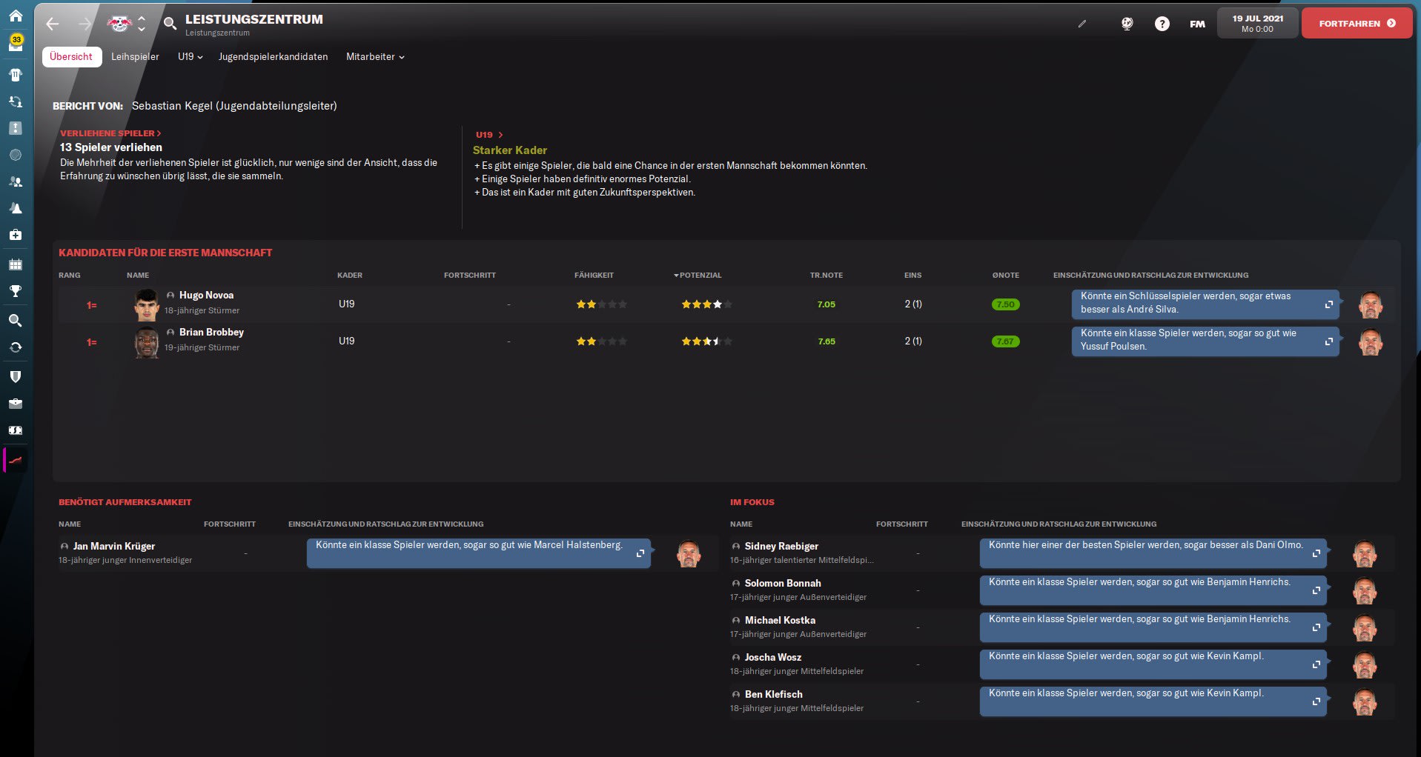Open the medical centre sidebar icon
1421x757 pixels.
[x=16, y=235]
